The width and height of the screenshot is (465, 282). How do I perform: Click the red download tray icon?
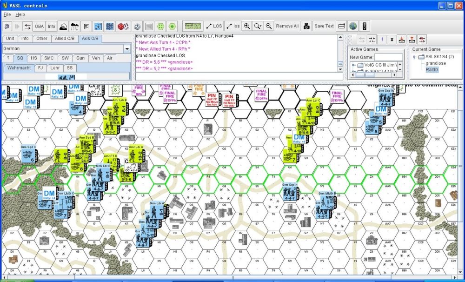(x=402, y=40)
